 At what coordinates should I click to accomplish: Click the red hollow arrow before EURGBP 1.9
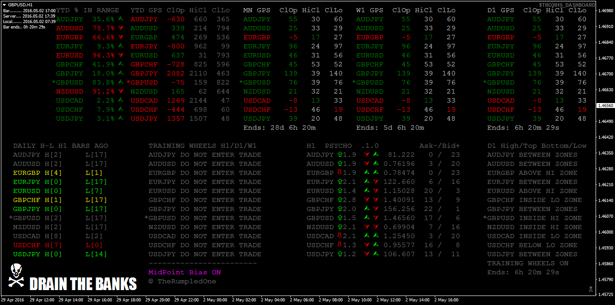coord(340,173)
